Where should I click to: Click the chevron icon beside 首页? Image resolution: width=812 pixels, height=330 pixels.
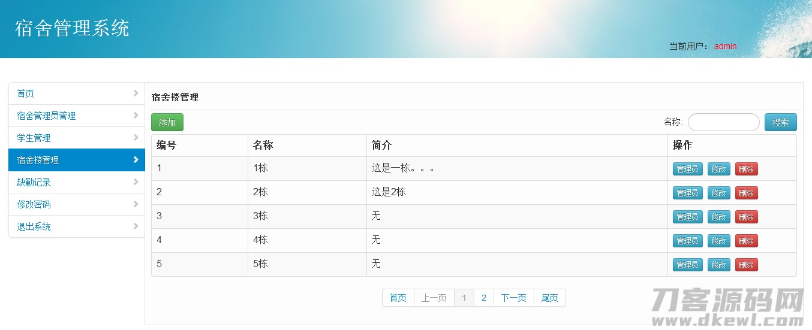click(x=136, y=93)
